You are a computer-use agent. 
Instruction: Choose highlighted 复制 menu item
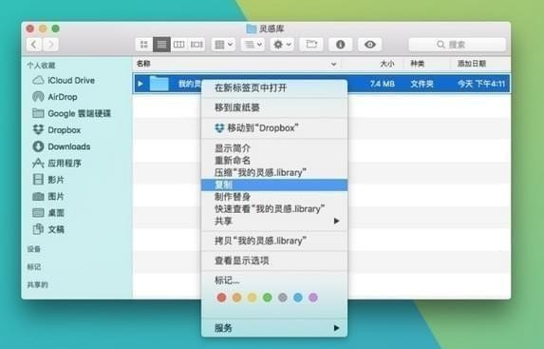(x=274, y=184)
